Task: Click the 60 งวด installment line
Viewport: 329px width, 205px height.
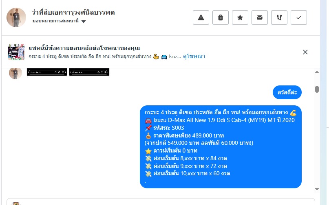Action: [188, 174]
